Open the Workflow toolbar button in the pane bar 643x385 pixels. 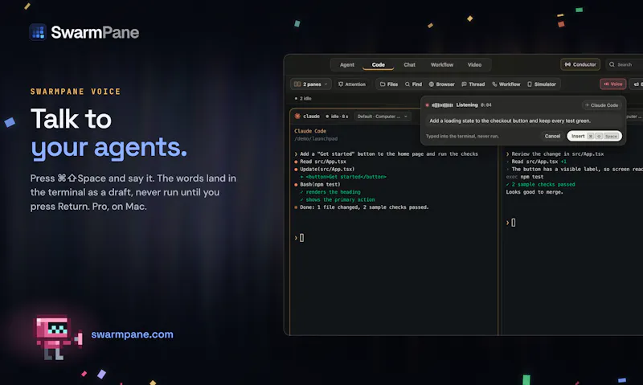point(506,84)
